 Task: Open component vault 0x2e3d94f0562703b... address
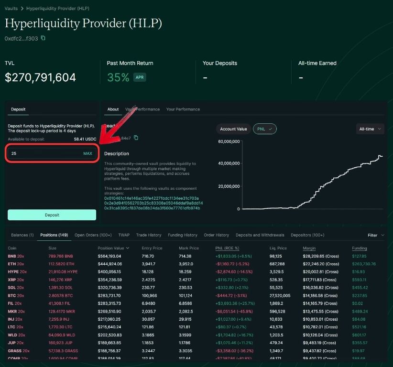pyautogui.click(x=153, y=203)
